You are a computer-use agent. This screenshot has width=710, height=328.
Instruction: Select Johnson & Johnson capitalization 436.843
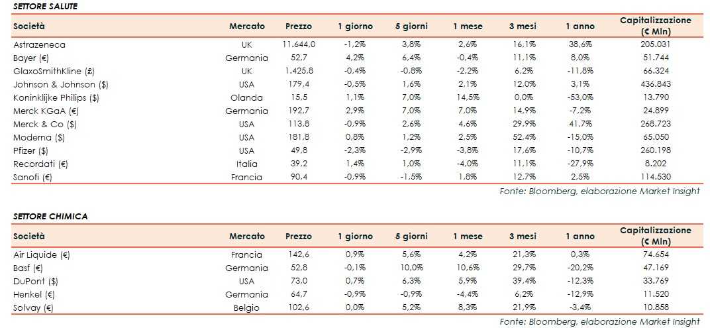click(x=655, y=84)
